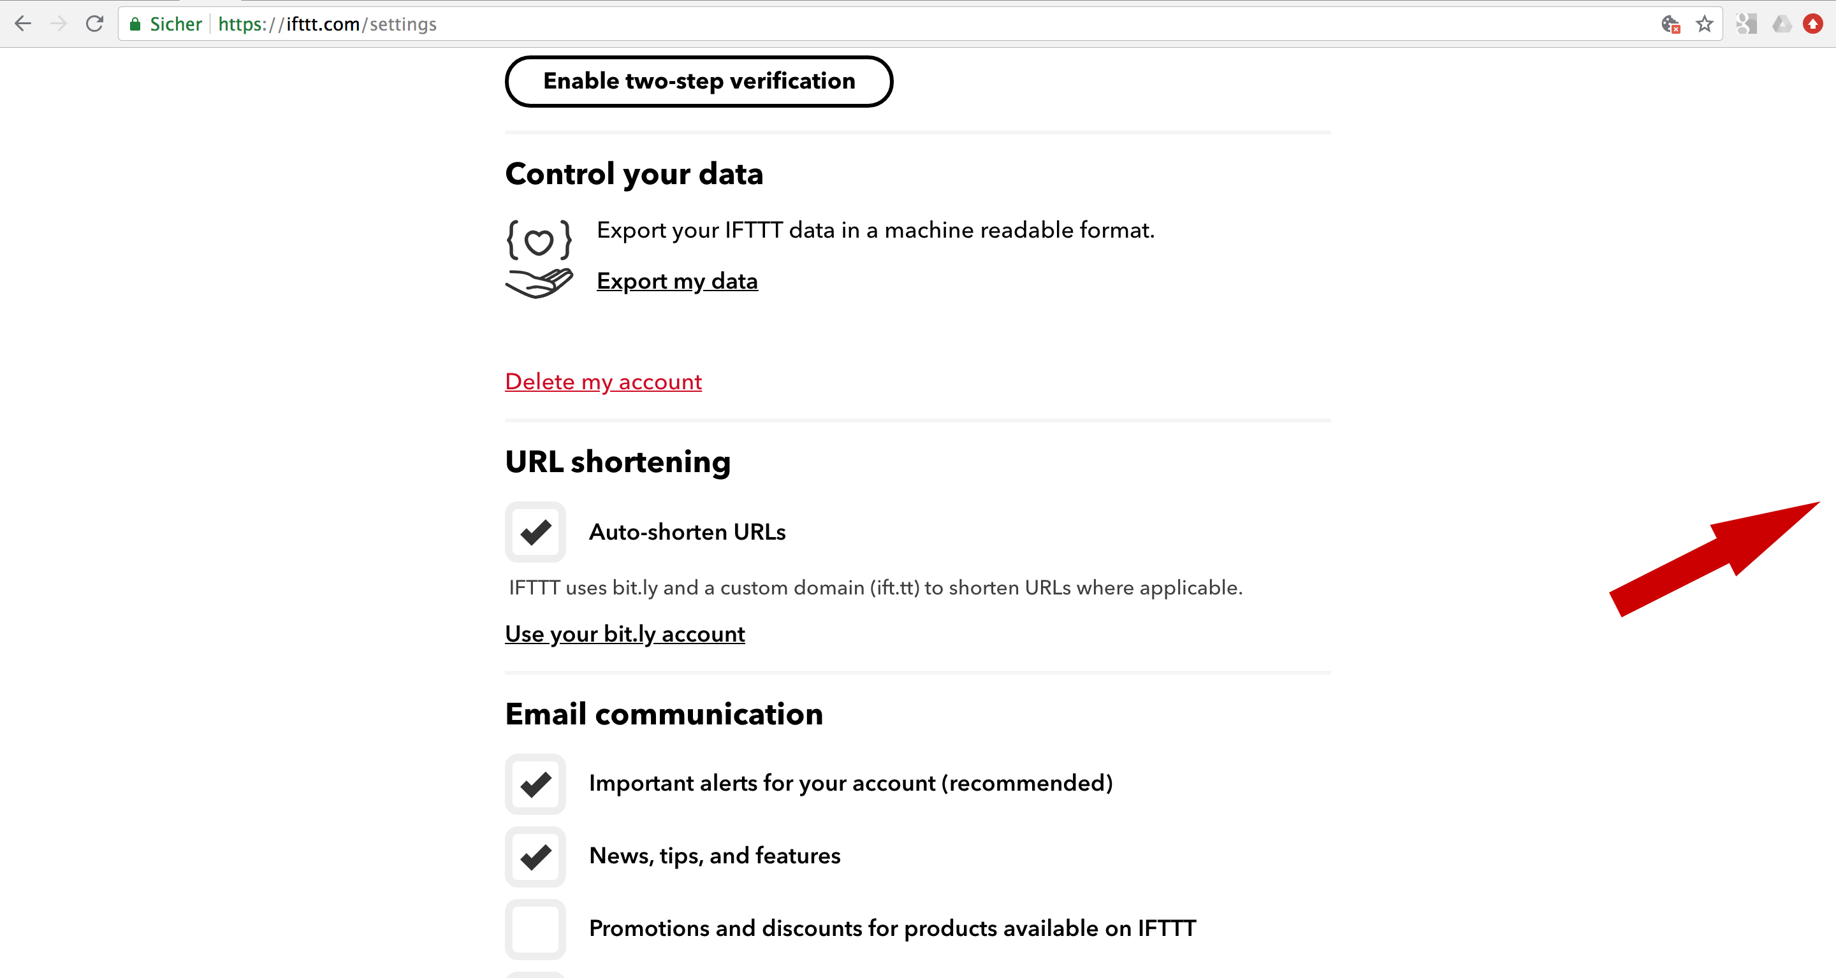Go back to the previous page
The image size is (1836, 978).
23,24
